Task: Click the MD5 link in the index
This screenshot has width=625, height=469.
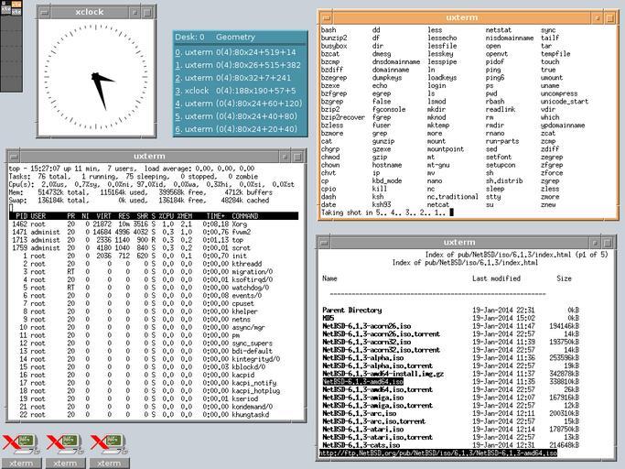Action: point(329,317)
